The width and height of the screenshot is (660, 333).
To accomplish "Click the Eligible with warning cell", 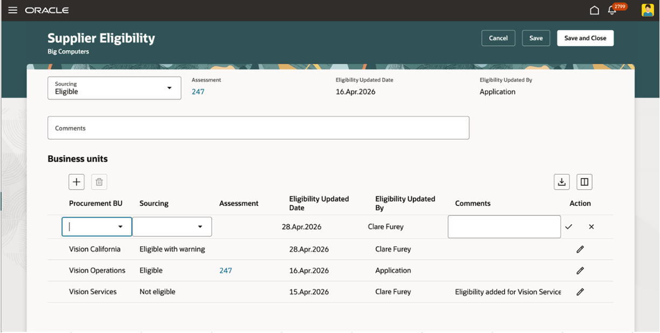I will [172, 249].
